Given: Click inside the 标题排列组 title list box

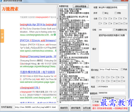Looking at the screenshot, I should pos(75,56).
